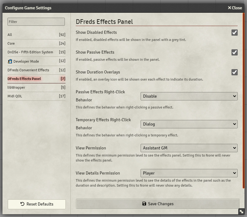This screenshot has height=217, width=247.
Task: Toggle the Show Disabled Effects checkbox
Action: (234, 33)
